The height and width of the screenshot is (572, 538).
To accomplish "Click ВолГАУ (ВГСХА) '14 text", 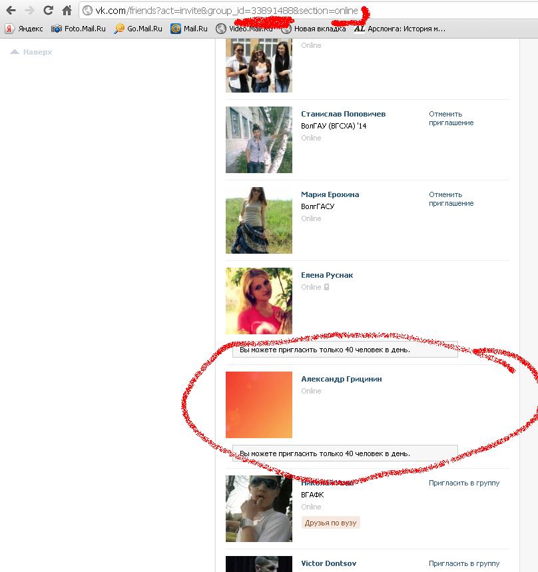I will coord(334,126).
